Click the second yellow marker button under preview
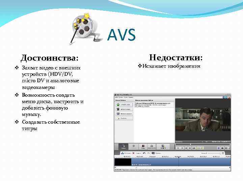The image size is (243, 182). [202, 148]
